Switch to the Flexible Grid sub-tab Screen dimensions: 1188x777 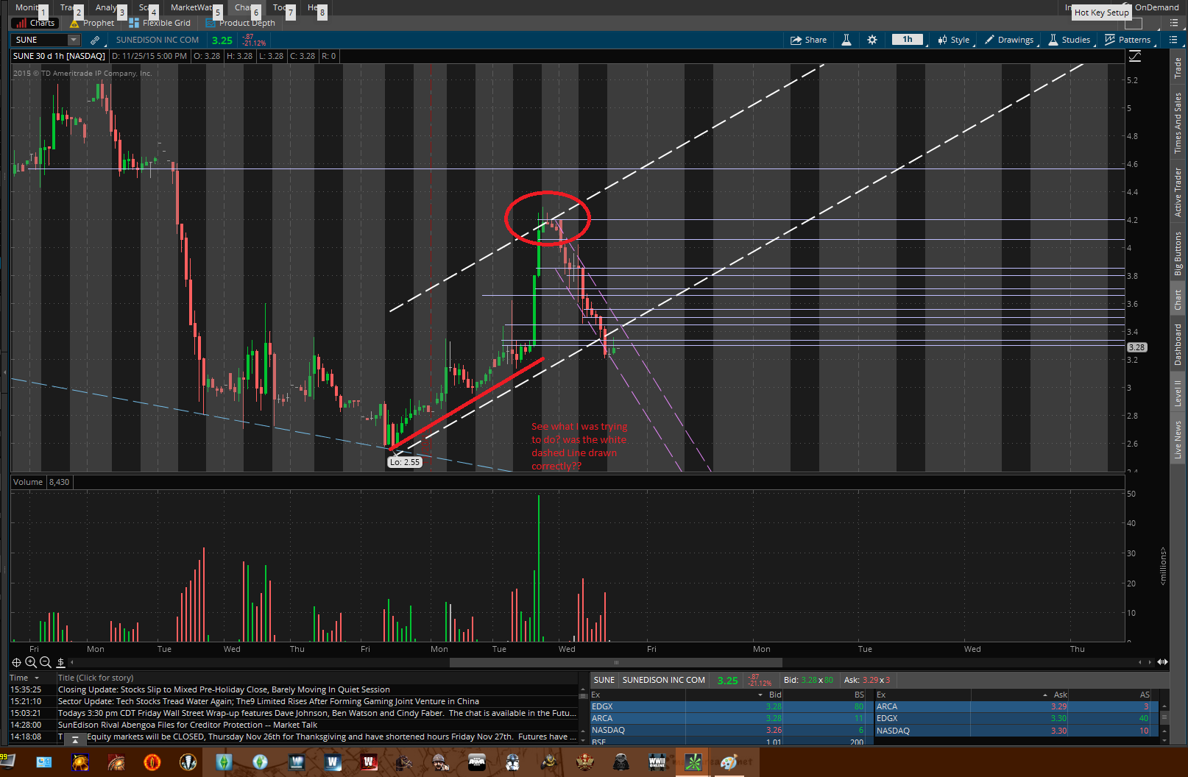(x=160, y=23)
